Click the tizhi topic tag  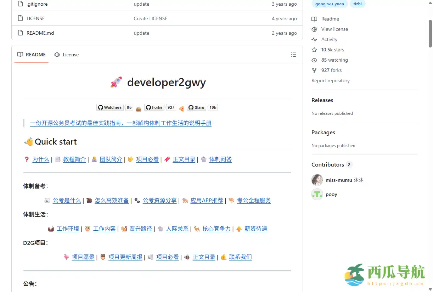point(357,4)
